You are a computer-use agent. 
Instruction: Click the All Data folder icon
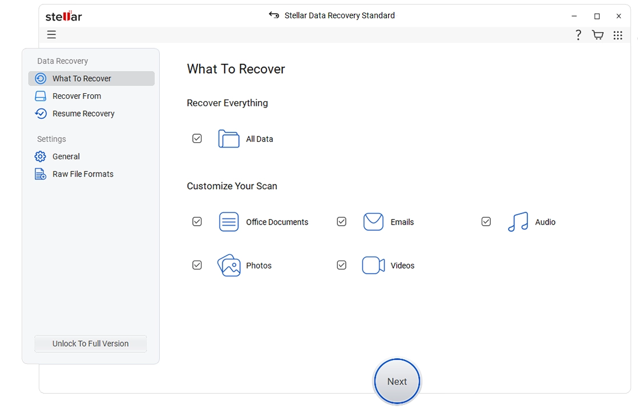(x=228, y=139)
